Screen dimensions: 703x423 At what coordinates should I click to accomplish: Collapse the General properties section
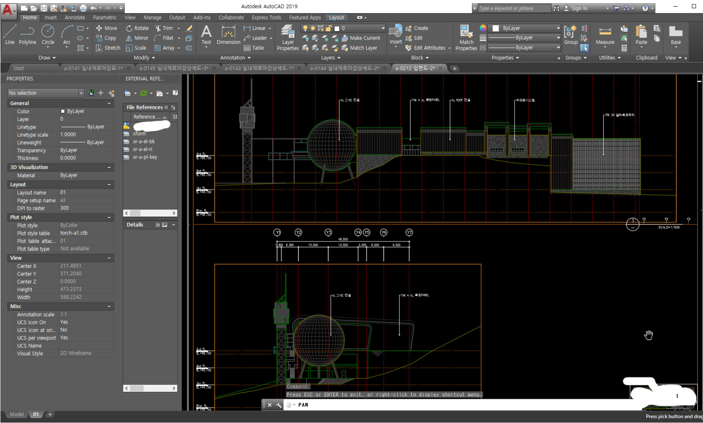pyautogui.click(x=109, y=103)
